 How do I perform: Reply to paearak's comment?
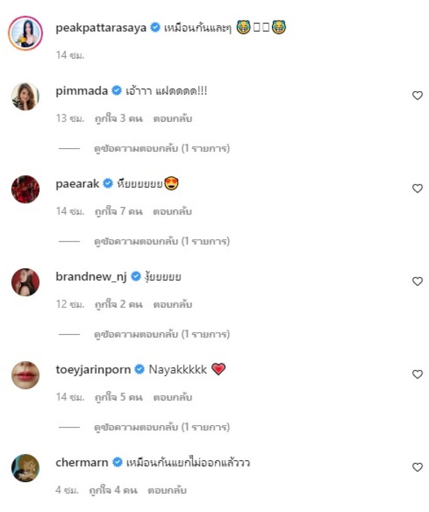pos(173,212)
